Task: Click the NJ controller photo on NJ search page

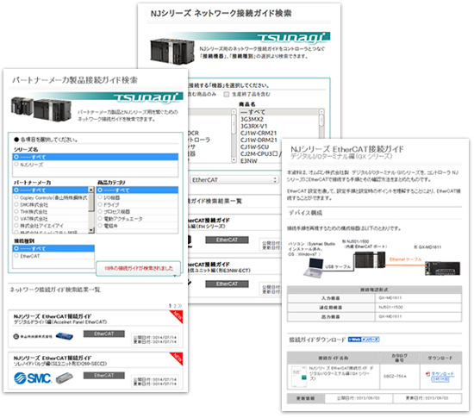Action: click(172, 51)
